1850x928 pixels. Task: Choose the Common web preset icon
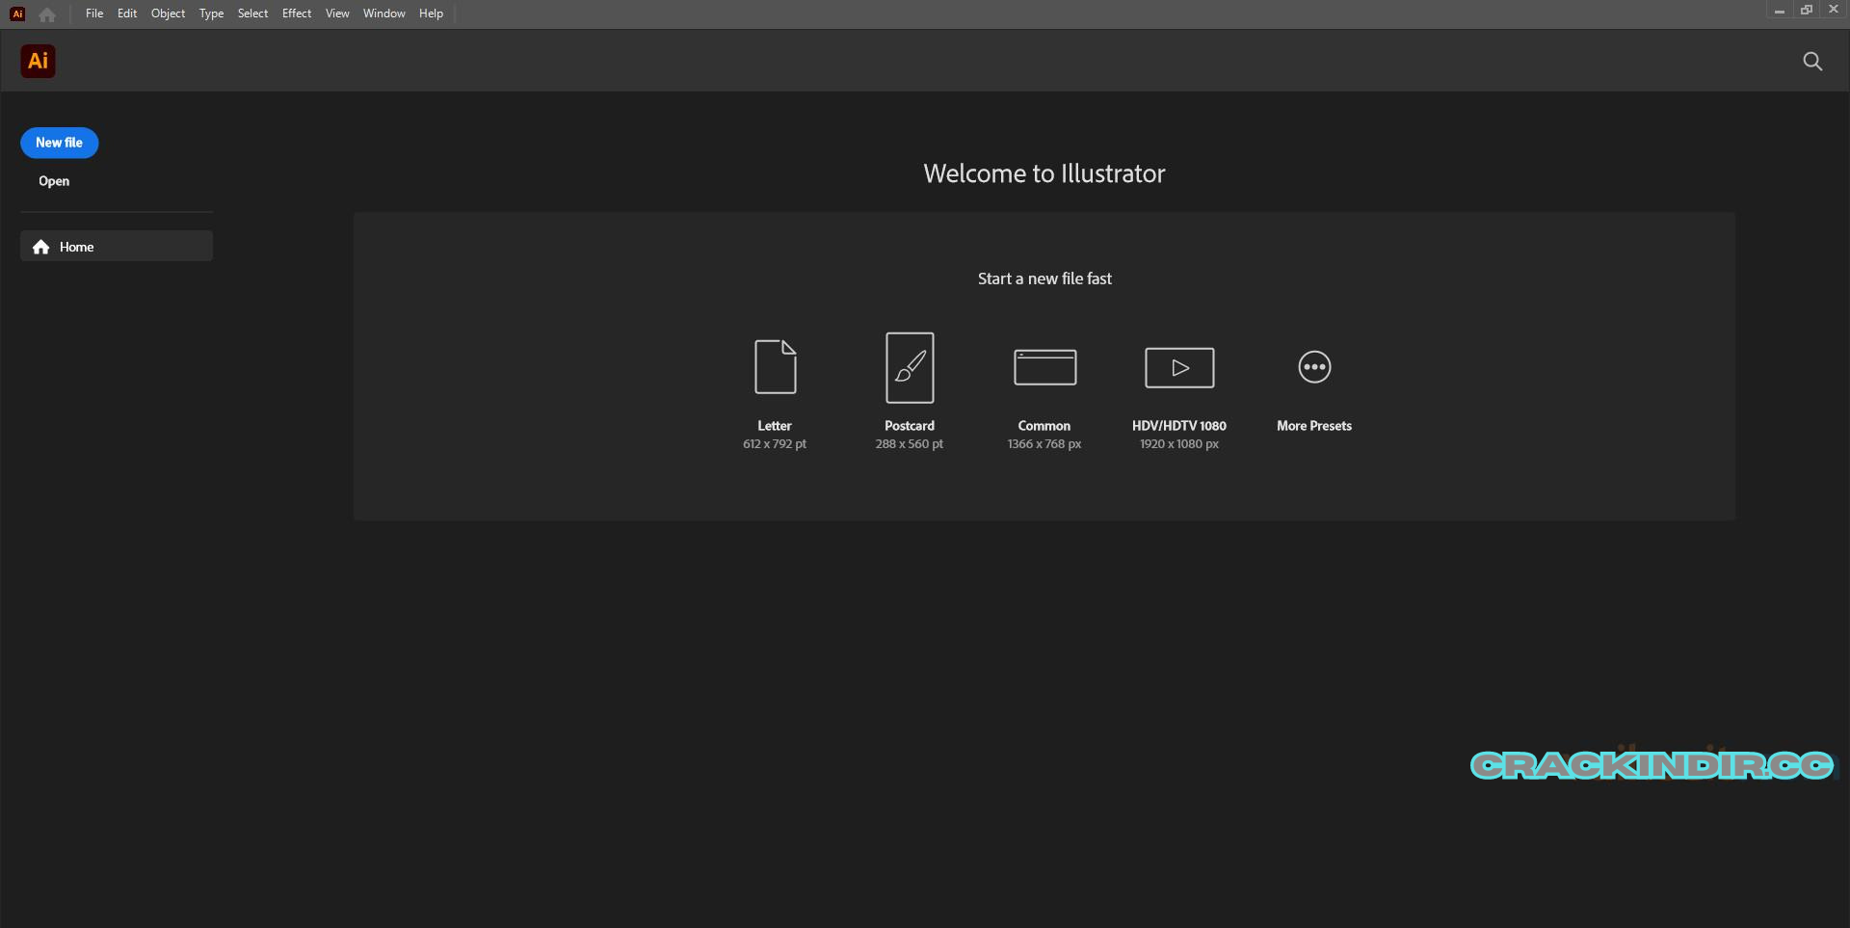[x=1044, y=367]
